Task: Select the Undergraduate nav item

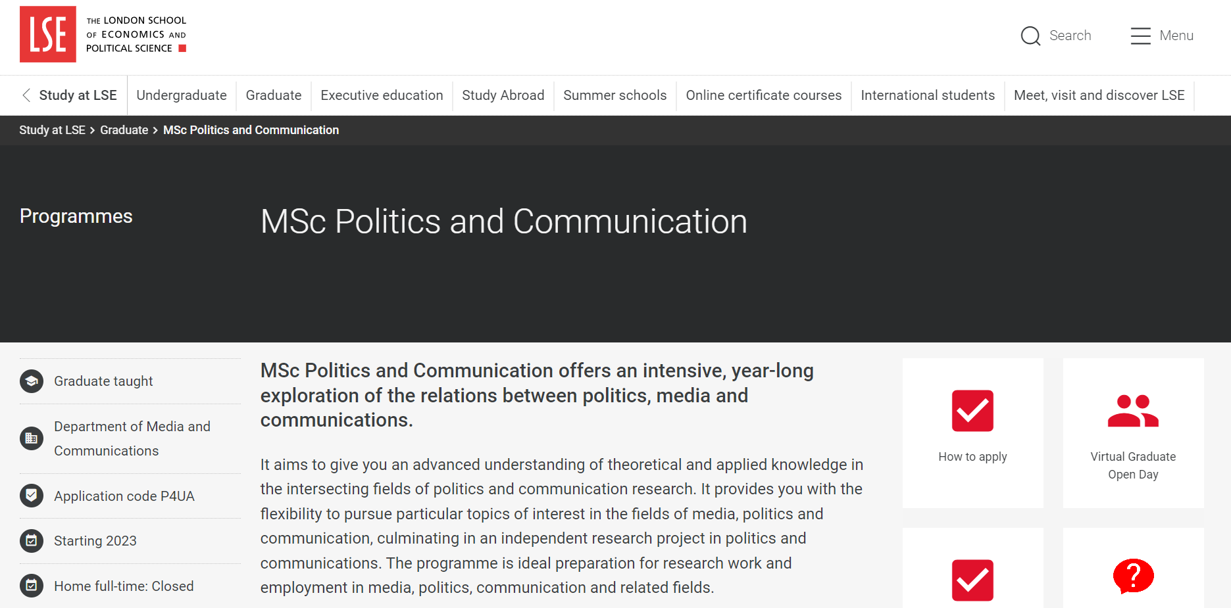Action: click(x=182, y=95)
